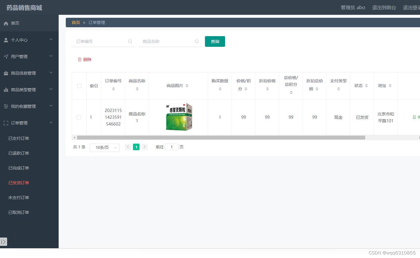The width and height of the screenshot is (420, 258).
Task: Click the 删除 delete button
Action: point(85,60)
